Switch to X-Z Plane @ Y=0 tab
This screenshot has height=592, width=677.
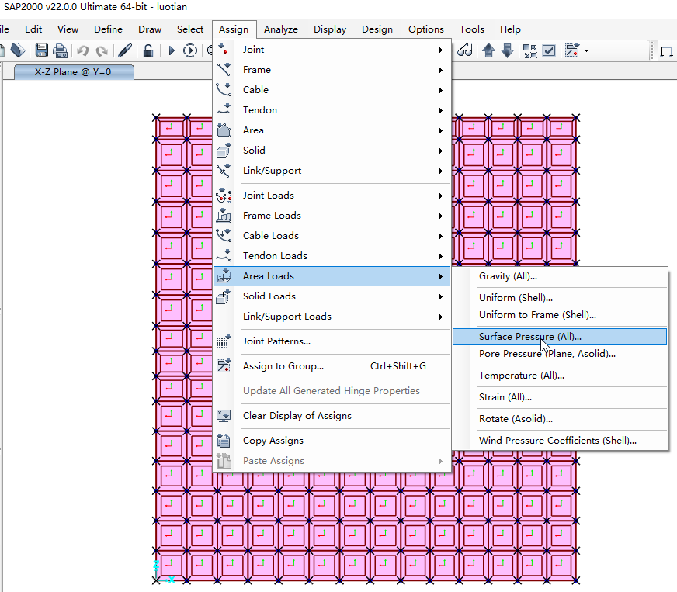click(x=73, y=71)
